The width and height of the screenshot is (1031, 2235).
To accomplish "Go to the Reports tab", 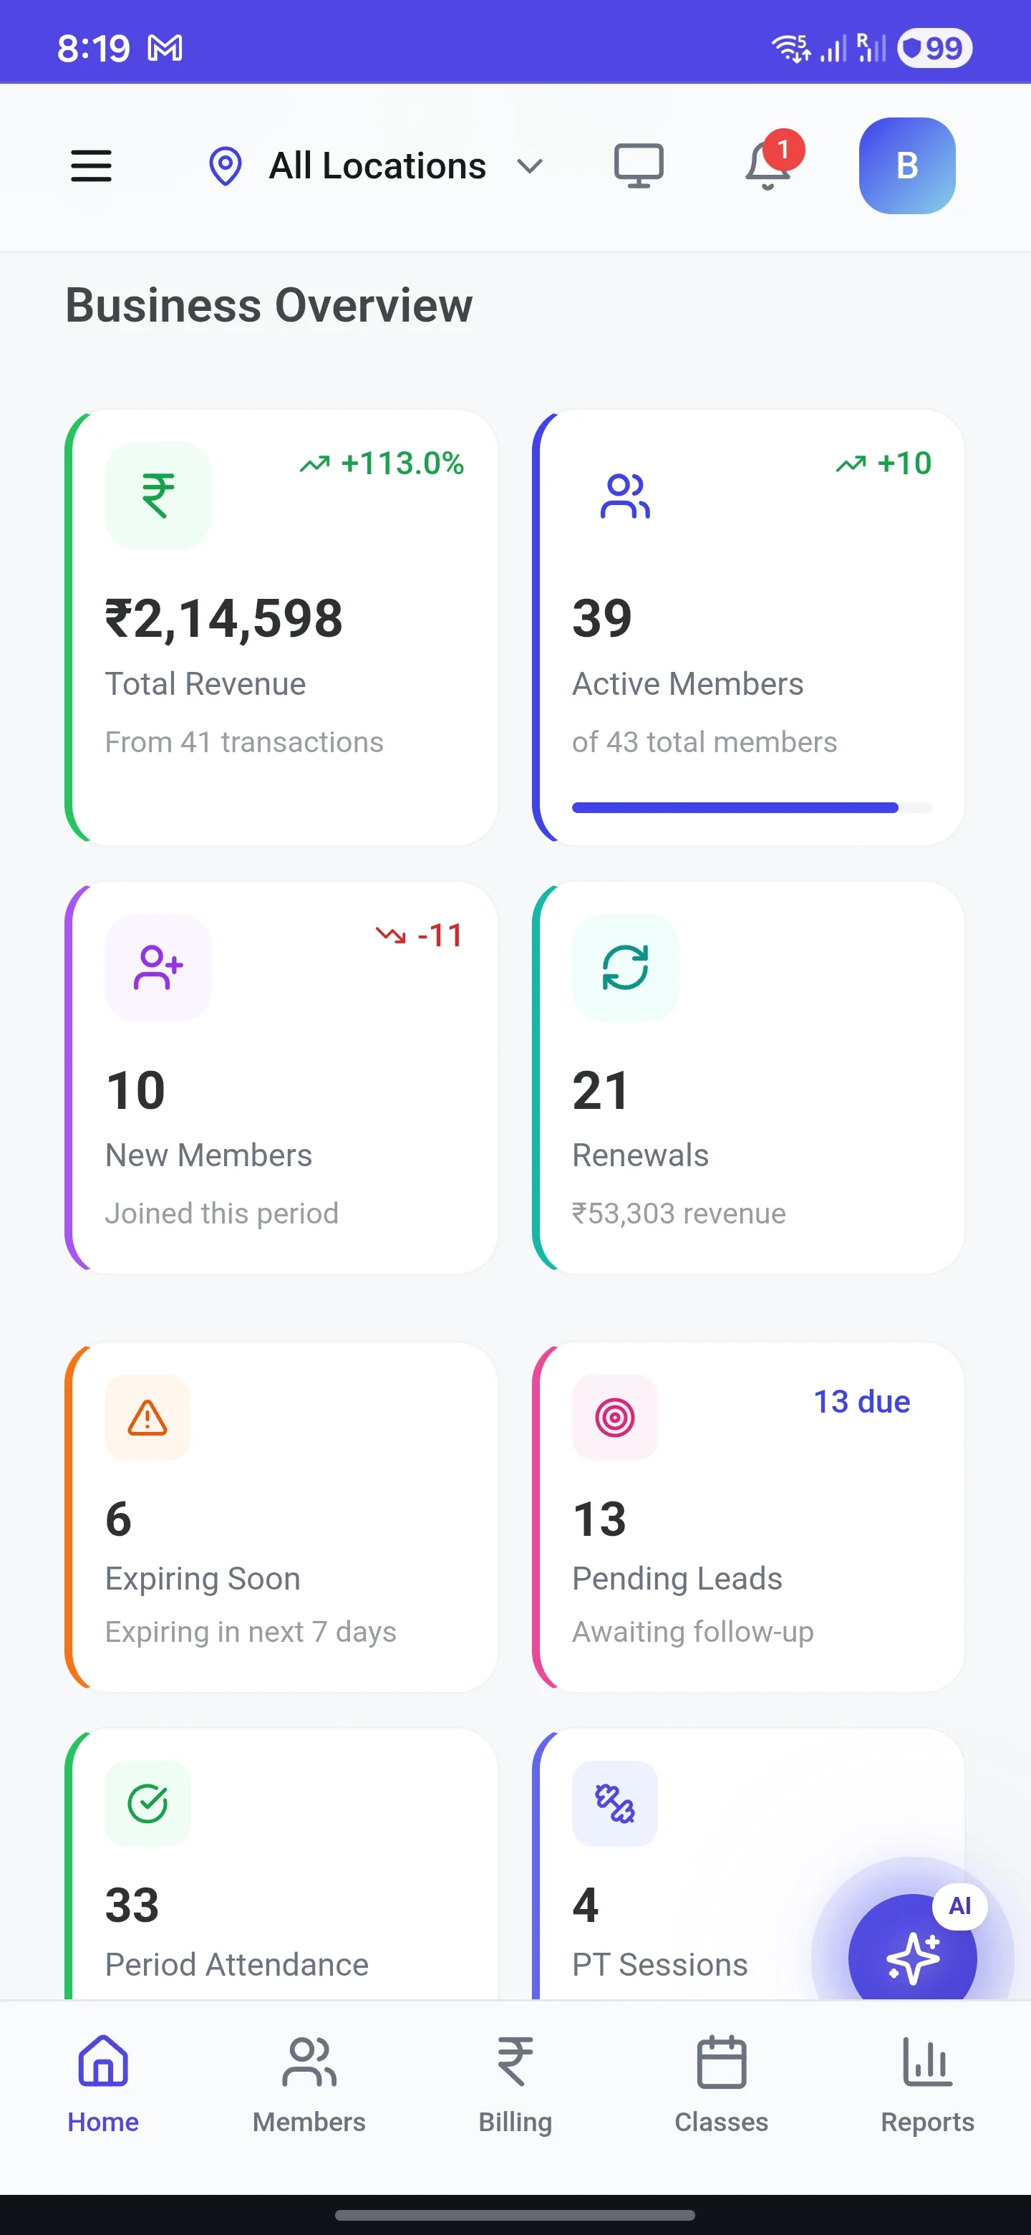I will coord(927,2084).
